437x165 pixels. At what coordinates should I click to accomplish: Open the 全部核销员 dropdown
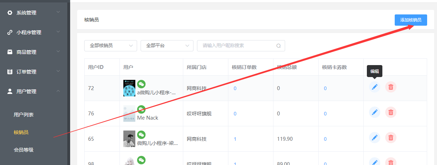[111, 46]
